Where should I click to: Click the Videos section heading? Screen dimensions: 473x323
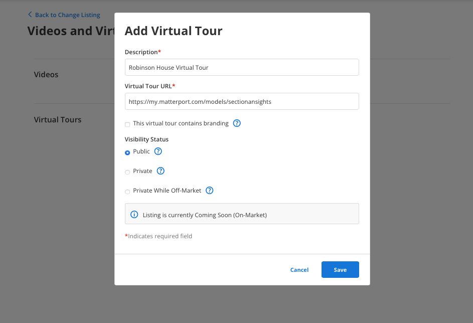click(46, 75)
